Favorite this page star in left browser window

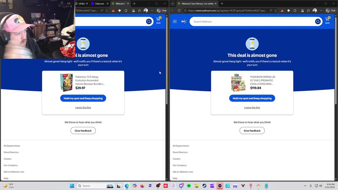point(107,11)
